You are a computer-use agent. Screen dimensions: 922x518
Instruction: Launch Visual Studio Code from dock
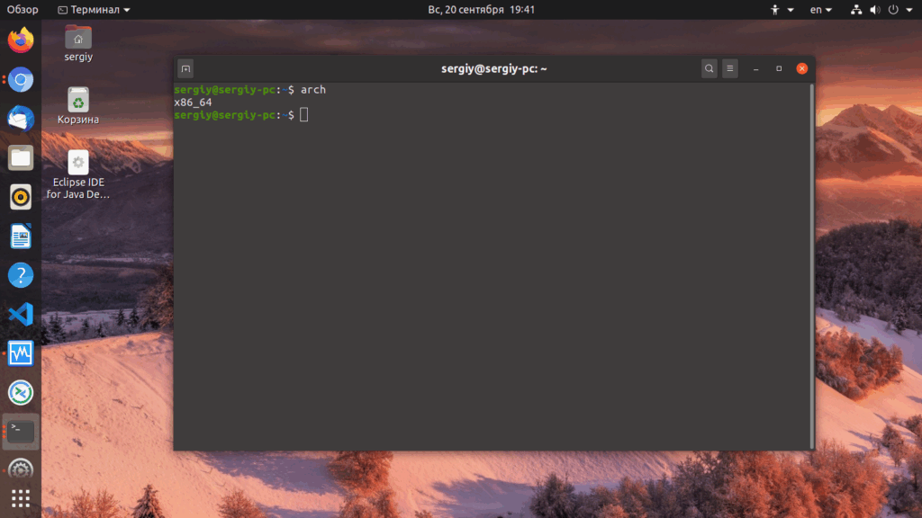coord(21,314)
